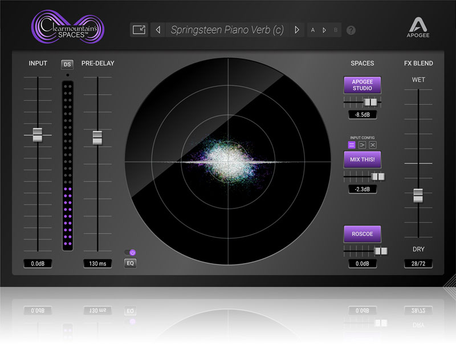Screen dimensions: 456x344
Task: Toggle the DS button above the meter
Action: (68, 65)
